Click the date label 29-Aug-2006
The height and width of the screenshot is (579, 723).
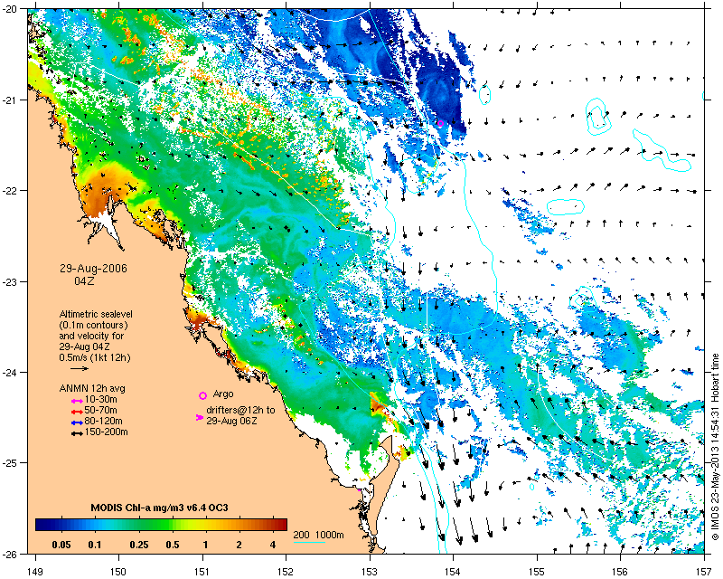(94, 269)
